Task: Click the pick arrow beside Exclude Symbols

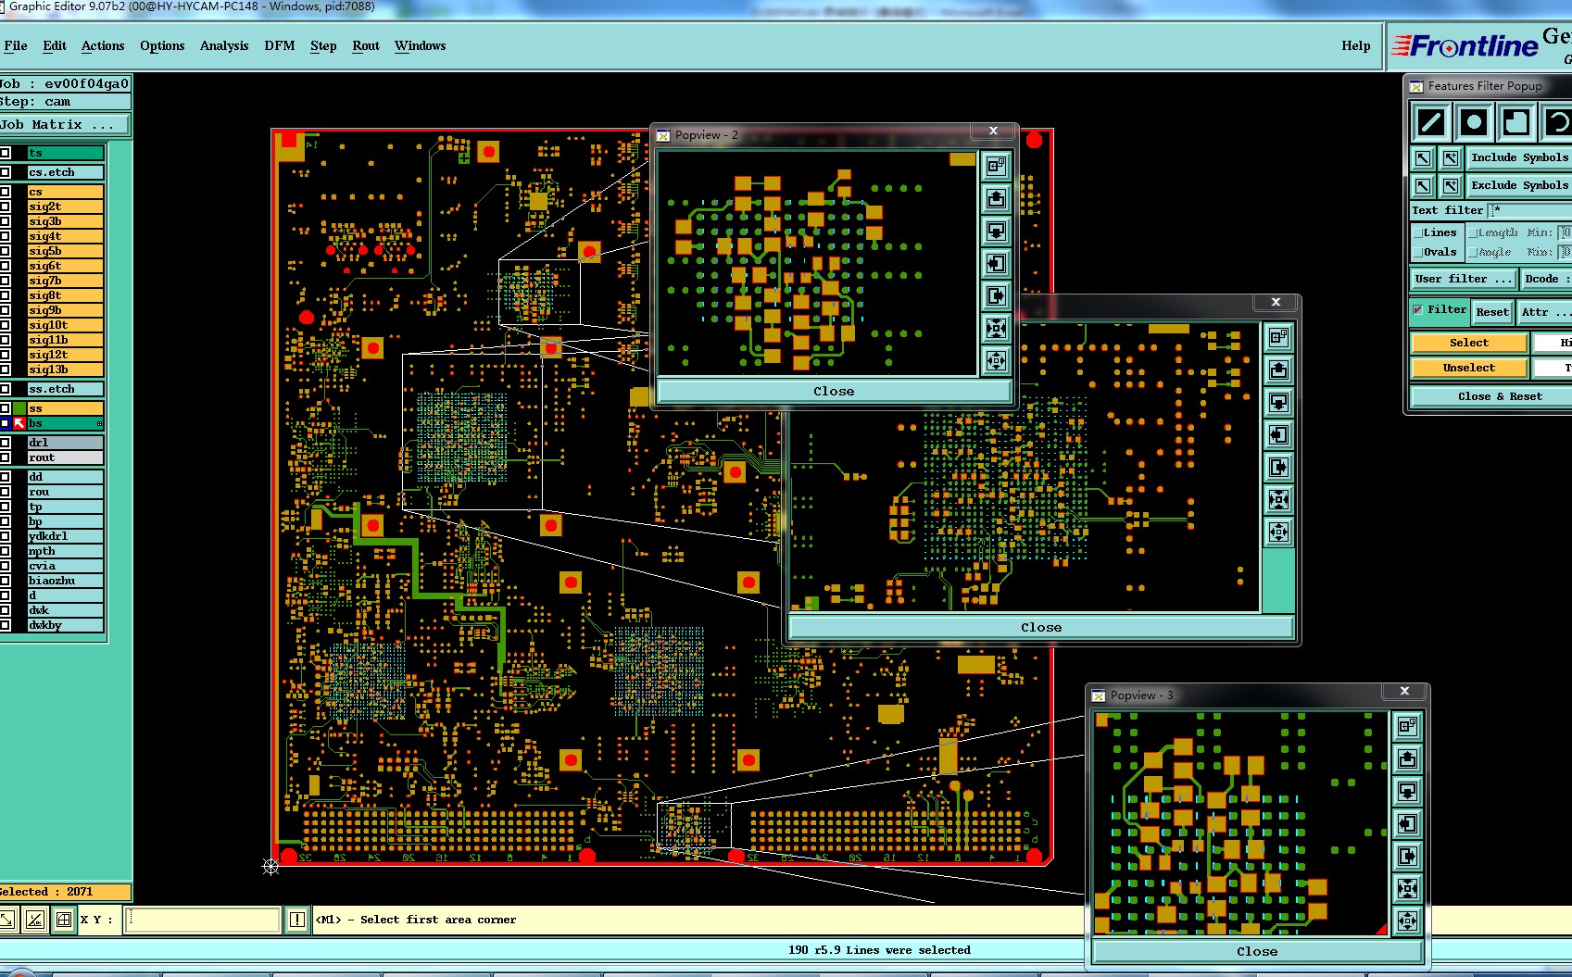Action: click(x=1423, y=186)
